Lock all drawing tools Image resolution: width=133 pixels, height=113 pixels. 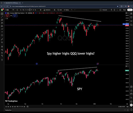tap(2, 53)
